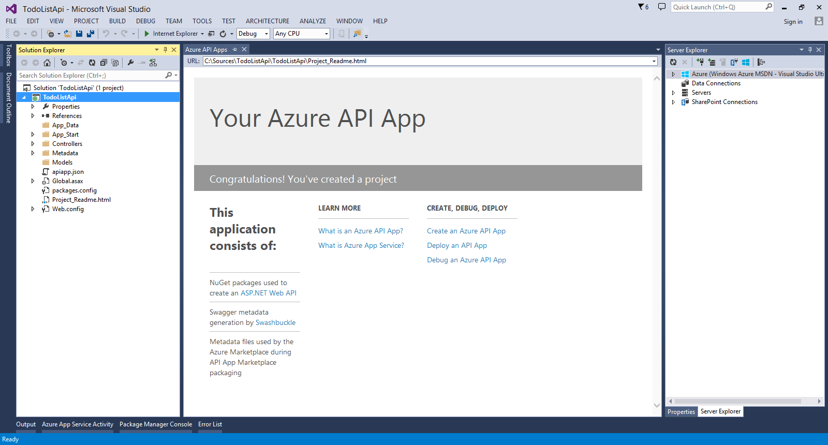Click the Server Explorer horizontal scrollbar
Image resolution: width=828 pixels, height=445 pixels.
coord(737,401)
